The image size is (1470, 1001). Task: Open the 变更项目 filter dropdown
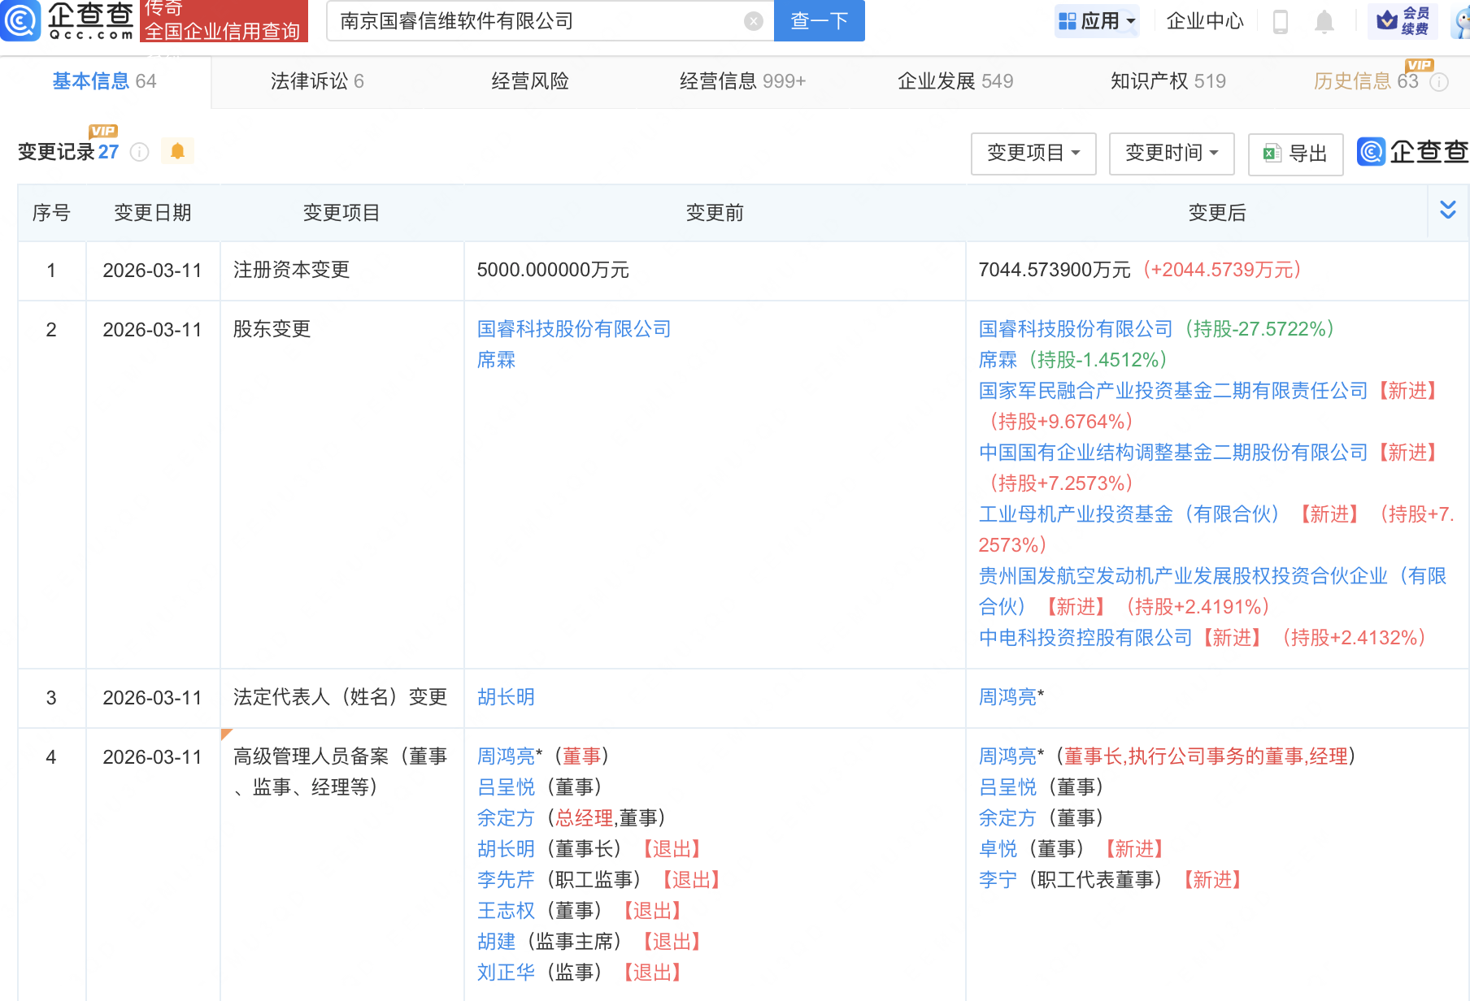1033,154
